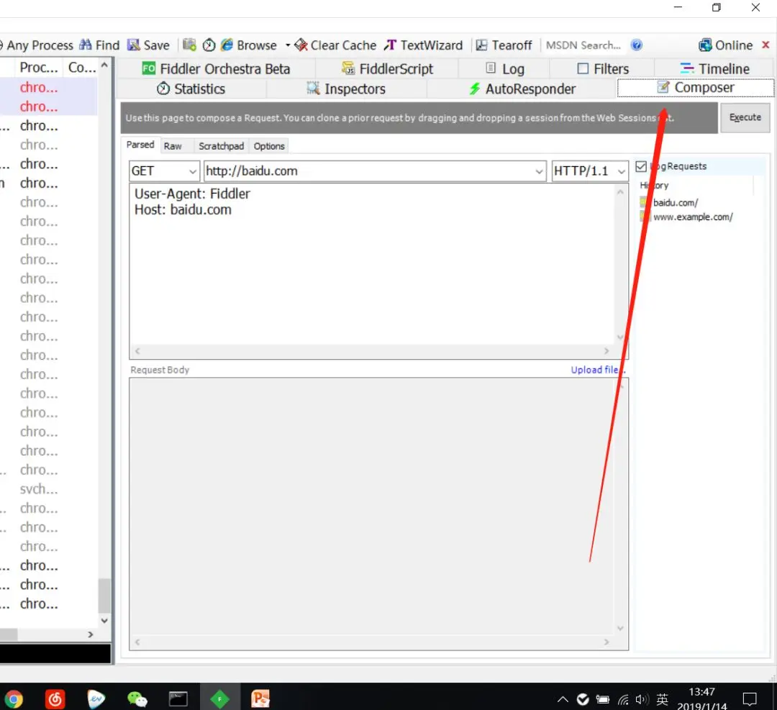Click headers area horizontal scroll-right arrow
777x710 pixels.
point(606,351)
